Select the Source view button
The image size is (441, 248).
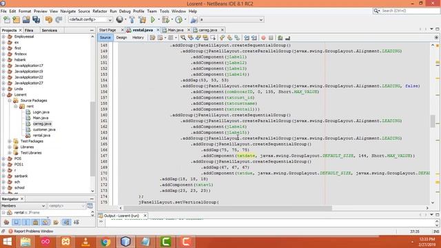pos(105,37)
